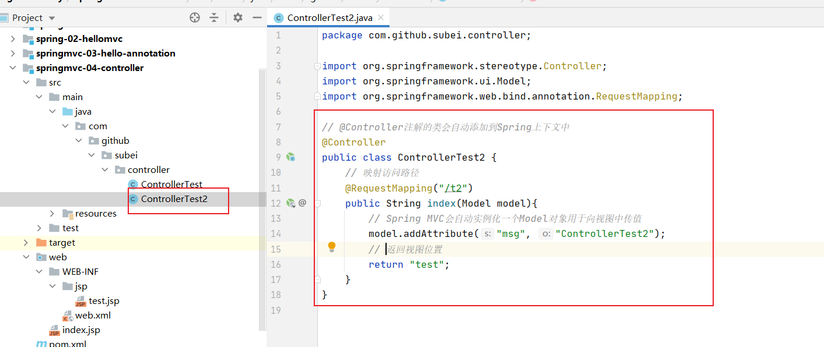The image size is (824, 347).
Task: Expand the target folder
Action: [x=26, y=243]
